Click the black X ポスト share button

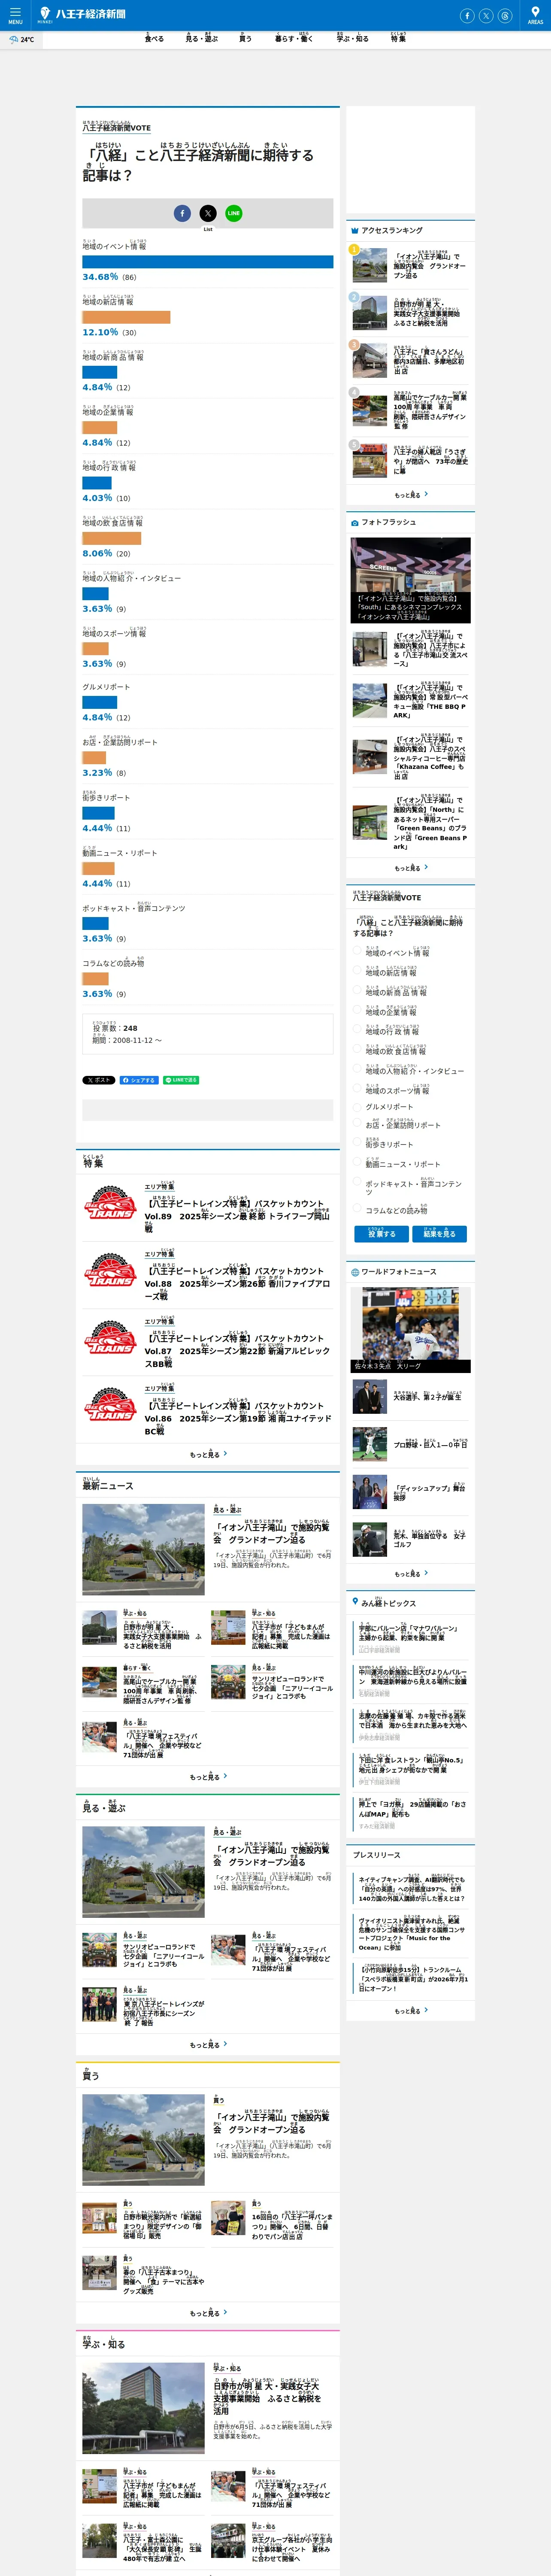[x=99, y=1080]
